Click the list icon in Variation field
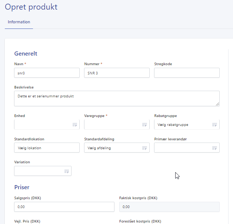 click(x=66, y=171)
